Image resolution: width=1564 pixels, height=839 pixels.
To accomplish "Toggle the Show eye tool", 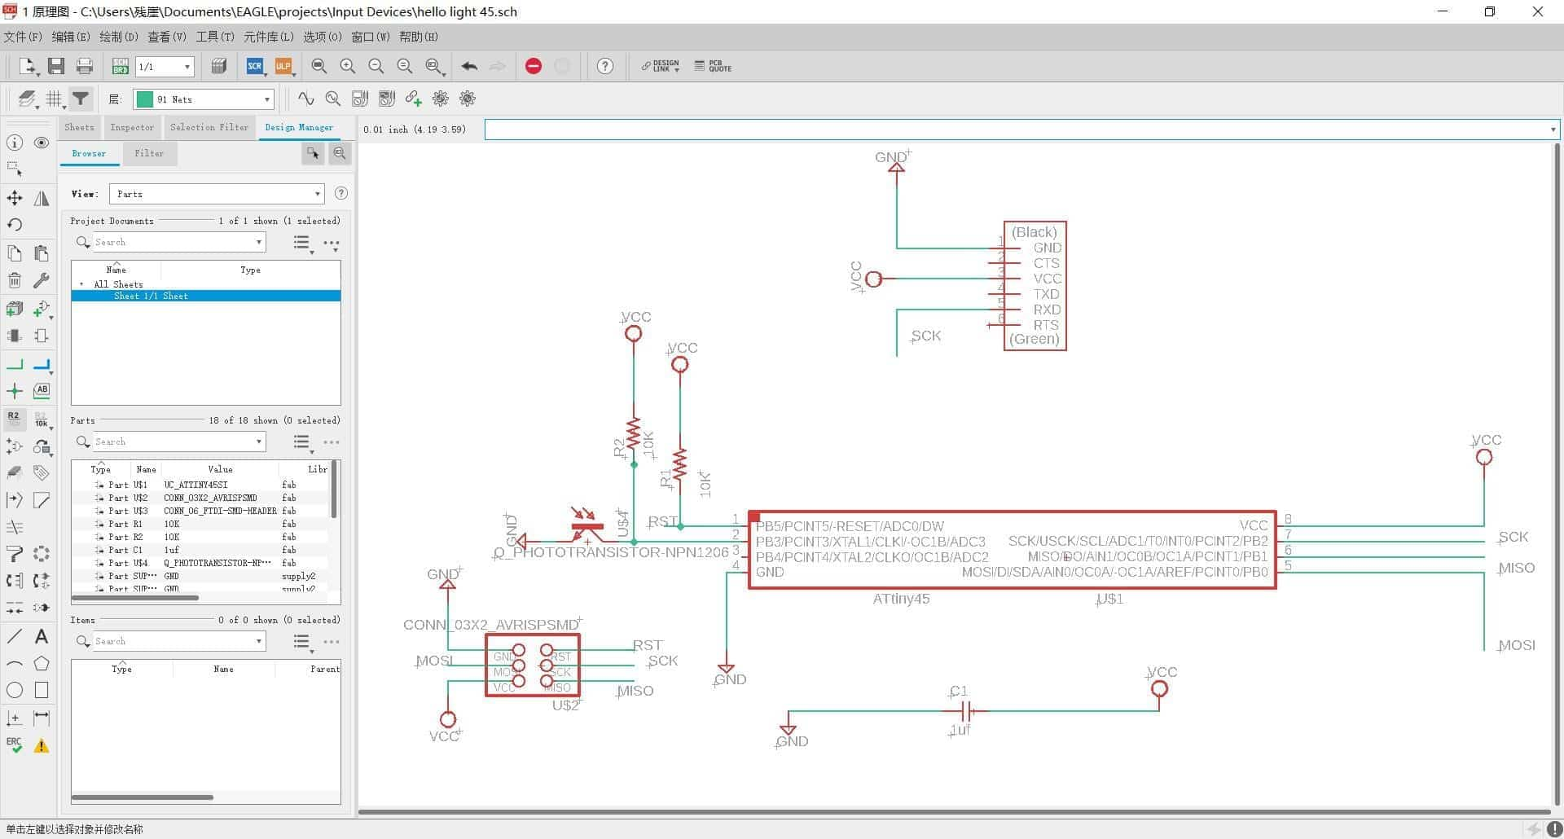I will click(42, 143).
